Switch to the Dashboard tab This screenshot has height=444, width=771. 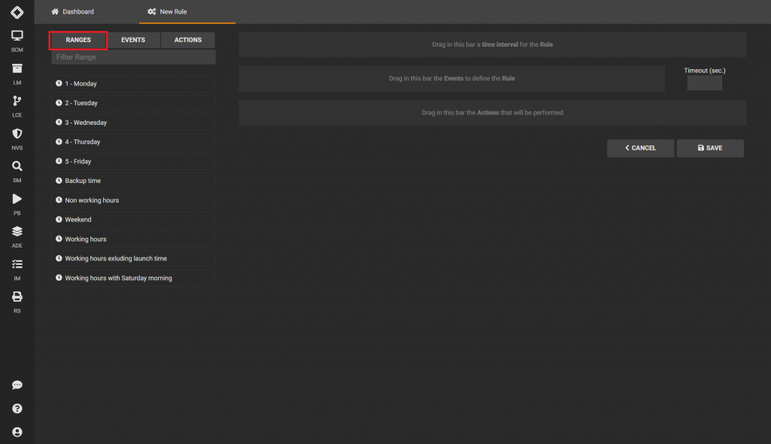(73, 11)
